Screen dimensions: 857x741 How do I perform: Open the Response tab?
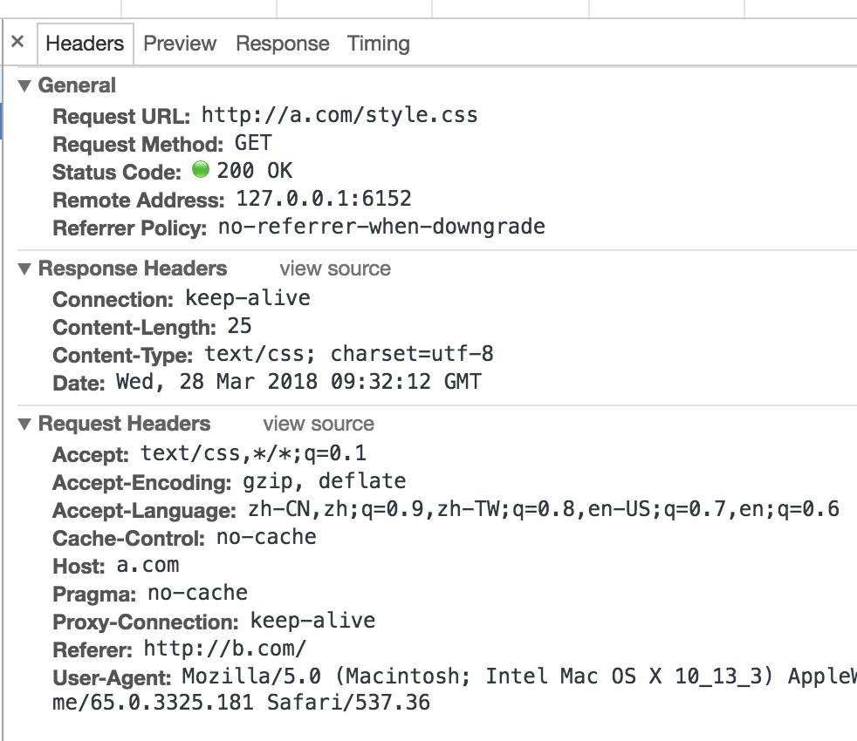(283, 44)
